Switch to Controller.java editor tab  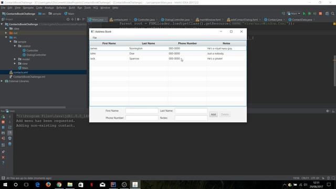click(144, 19)
